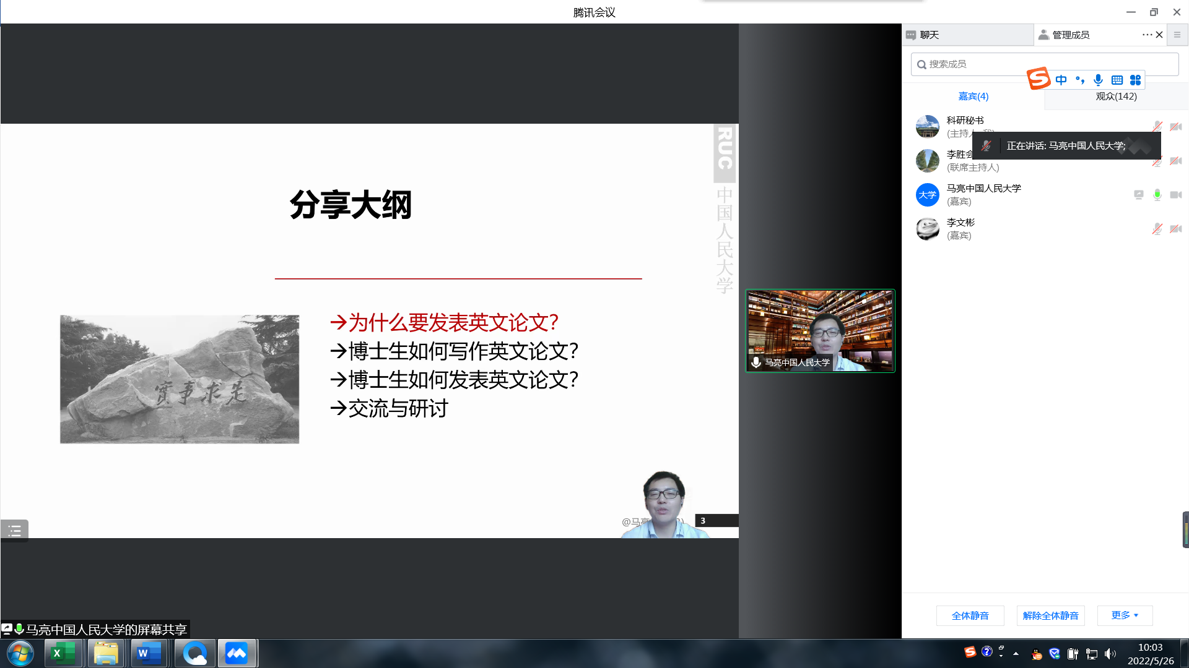Click Sogou icon in system tray
Screen dimensions: 1189x668
[970, 652]
